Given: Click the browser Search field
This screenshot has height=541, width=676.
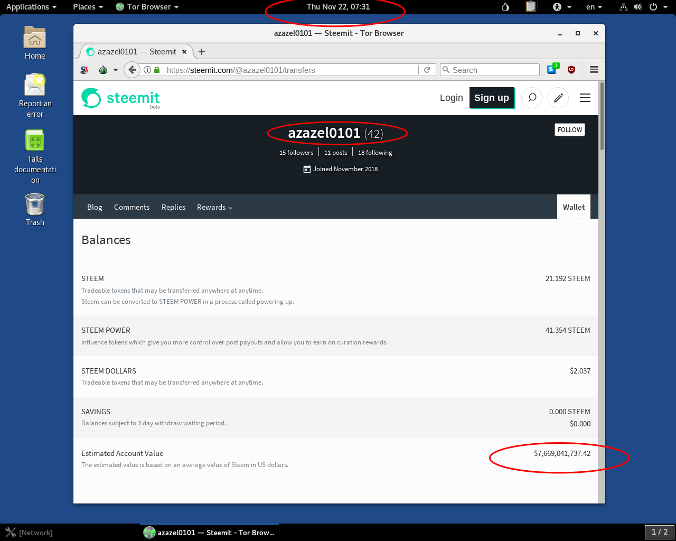Looking at the screenshot, I should 490,70.
